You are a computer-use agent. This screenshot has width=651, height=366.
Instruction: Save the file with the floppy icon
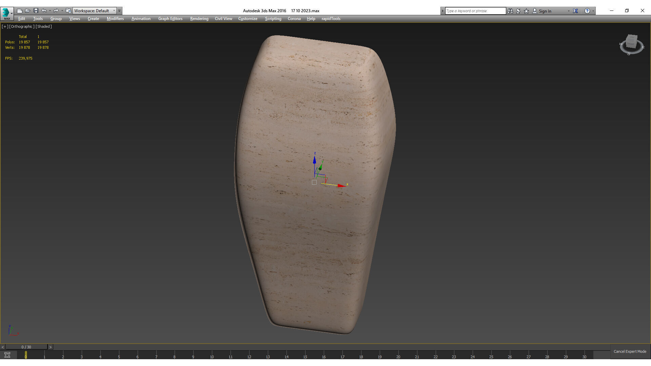point(36,11)
